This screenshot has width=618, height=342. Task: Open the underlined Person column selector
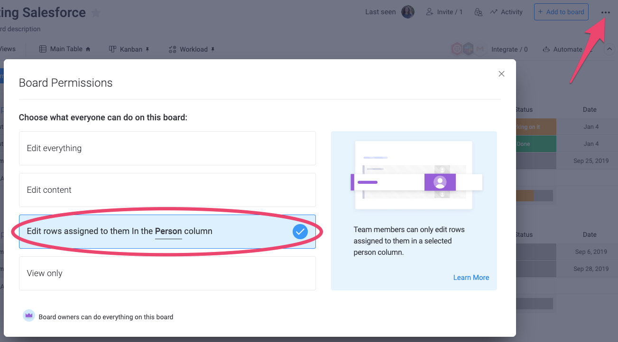(x=168, y=232)
